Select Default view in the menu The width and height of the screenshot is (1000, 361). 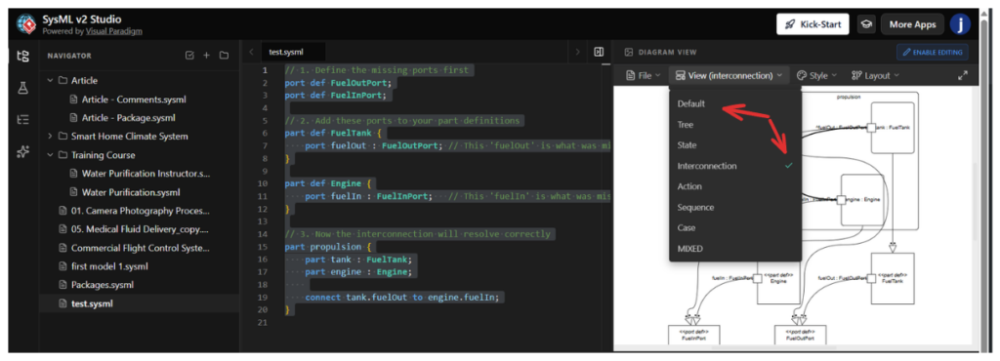(734, 103)
